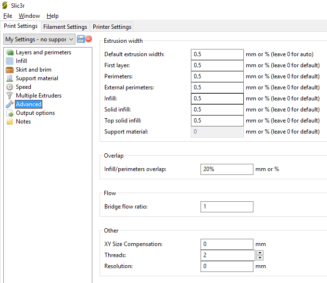Open Multiple Extruders settings
This screenshot has height=283, width=327.
38,96
